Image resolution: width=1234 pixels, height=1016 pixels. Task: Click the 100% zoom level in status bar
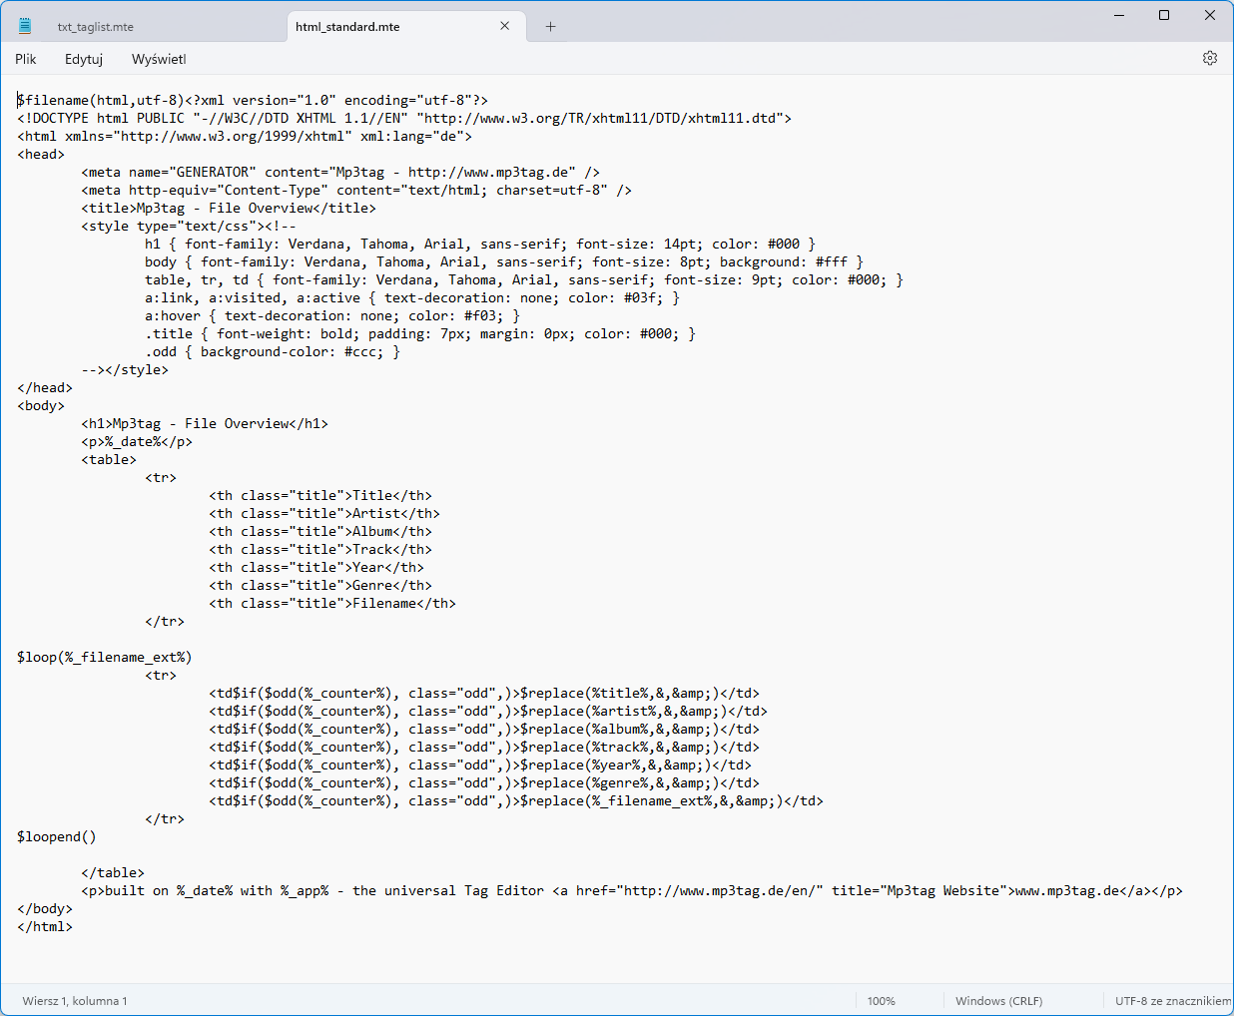[x=882, y=1001]
